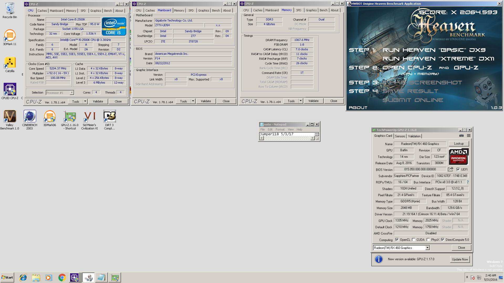Select the HWBOT Heaven taskbar icon

[x=89, y=277]
